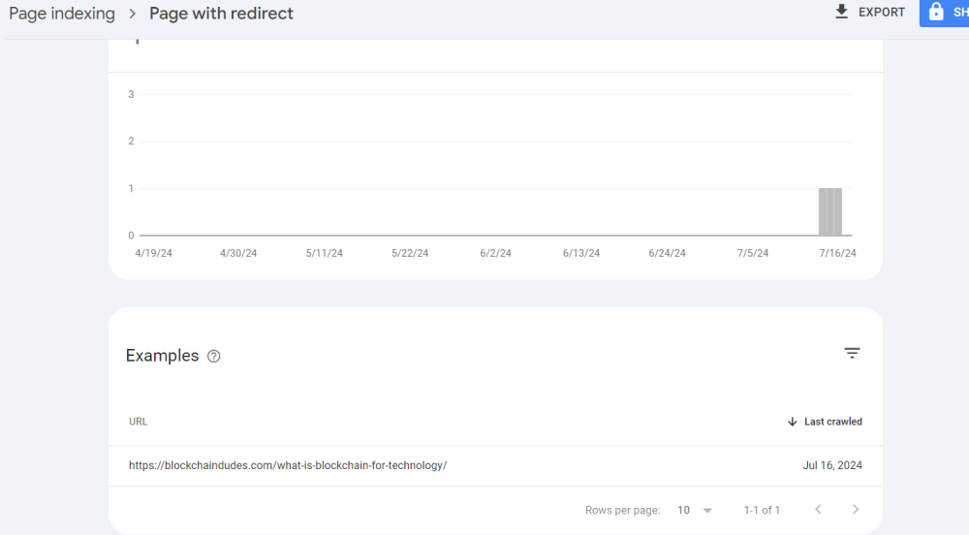Go to previous page of results
969x535 pixels.
coord(818,510)
